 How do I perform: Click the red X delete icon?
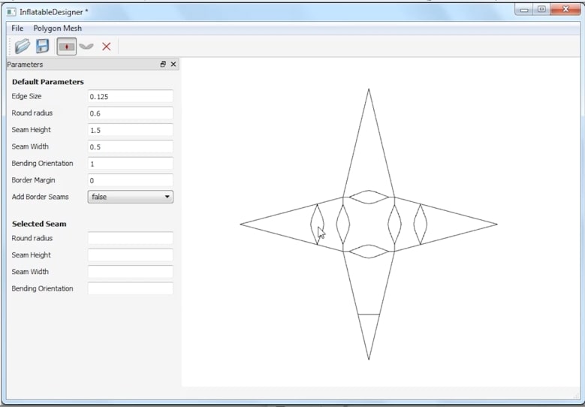click(107, 47)
